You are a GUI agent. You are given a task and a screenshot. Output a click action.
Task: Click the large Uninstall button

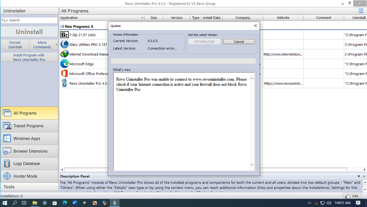(29, 32)
